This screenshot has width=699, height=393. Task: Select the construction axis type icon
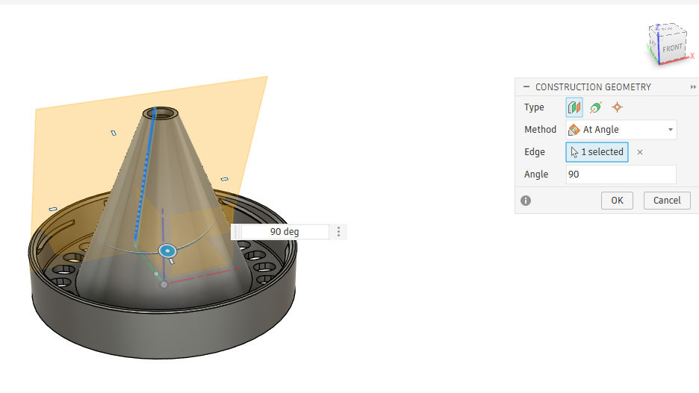[595, 107]
